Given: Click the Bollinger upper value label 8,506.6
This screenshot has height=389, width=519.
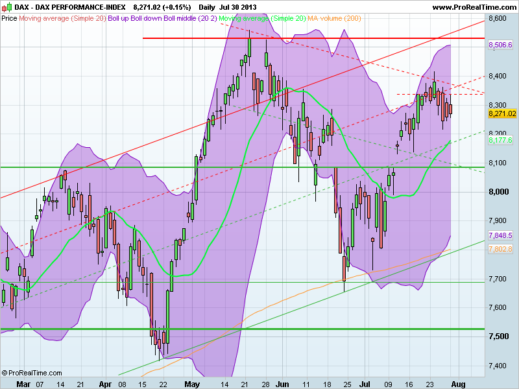Looking at the screenshot, I should tap(500, 45).
